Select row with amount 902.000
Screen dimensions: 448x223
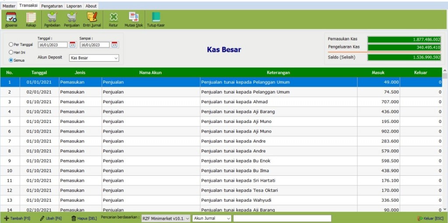click(x=221, y=131)
